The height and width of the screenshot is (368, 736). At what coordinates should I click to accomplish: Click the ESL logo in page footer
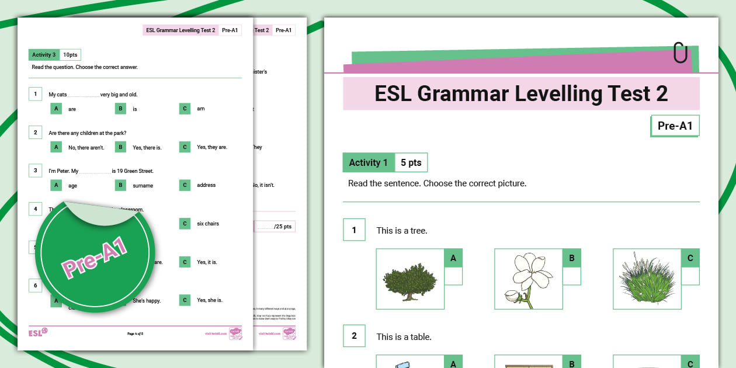point(38,332)
